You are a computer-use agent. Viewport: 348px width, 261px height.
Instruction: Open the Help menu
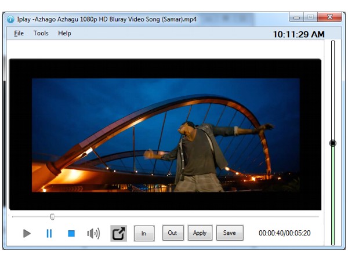pos(64,33)
